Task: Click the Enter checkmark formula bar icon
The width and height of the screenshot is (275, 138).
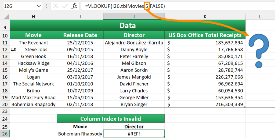Action: click(x=65, y=6)
